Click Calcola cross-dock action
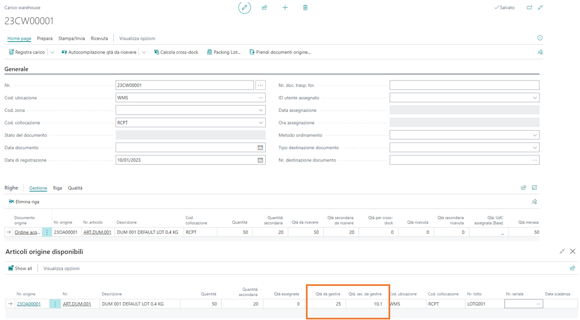 tap(175, 52)
